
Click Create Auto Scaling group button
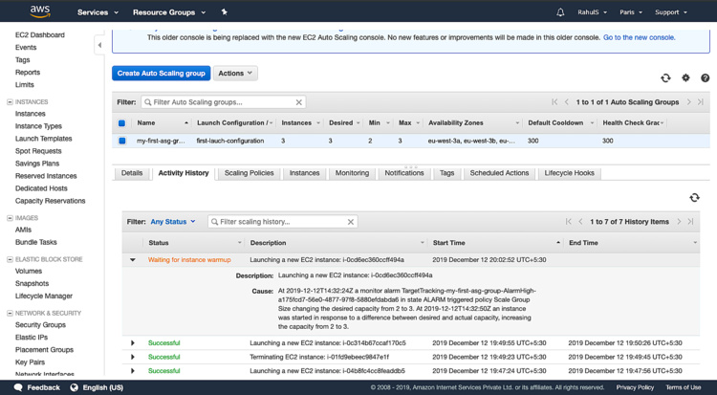pos(161,74)
